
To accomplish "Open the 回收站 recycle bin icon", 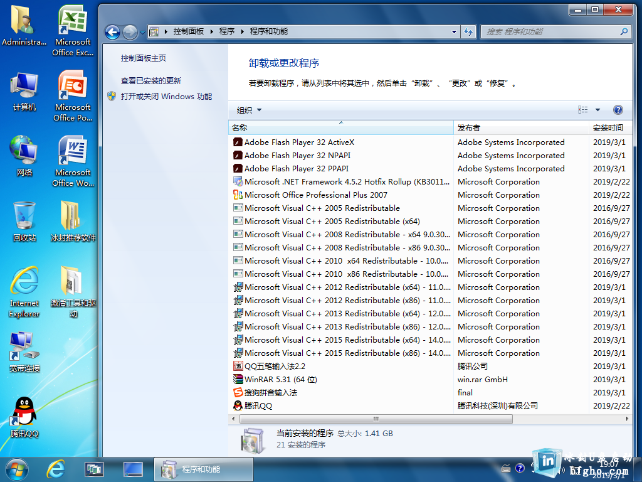I will click(24, 222).
